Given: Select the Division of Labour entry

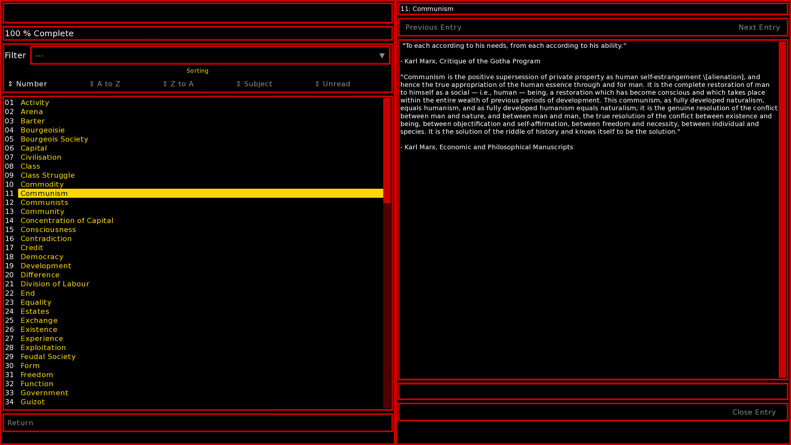Looking at the screenshot, I should pyautogui.click(x=55, y=284).
